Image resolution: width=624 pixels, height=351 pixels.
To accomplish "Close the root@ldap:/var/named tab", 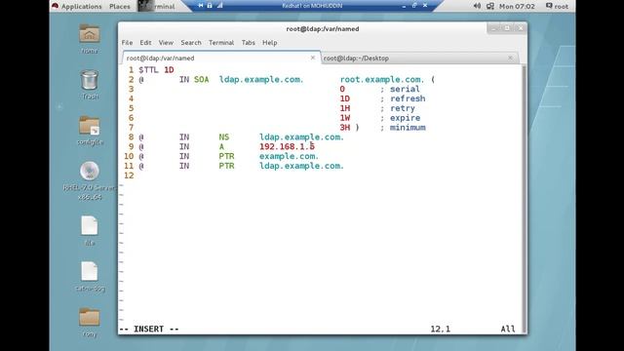I will coord(313,58).
